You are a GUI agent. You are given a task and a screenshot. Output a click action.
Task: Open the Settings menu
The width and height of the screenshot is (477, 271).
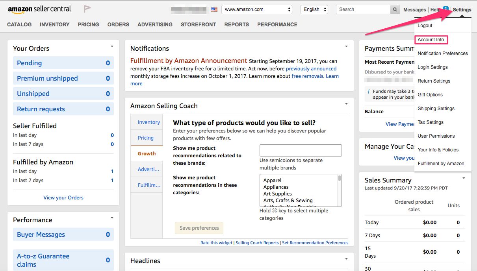tap(462, 9)
